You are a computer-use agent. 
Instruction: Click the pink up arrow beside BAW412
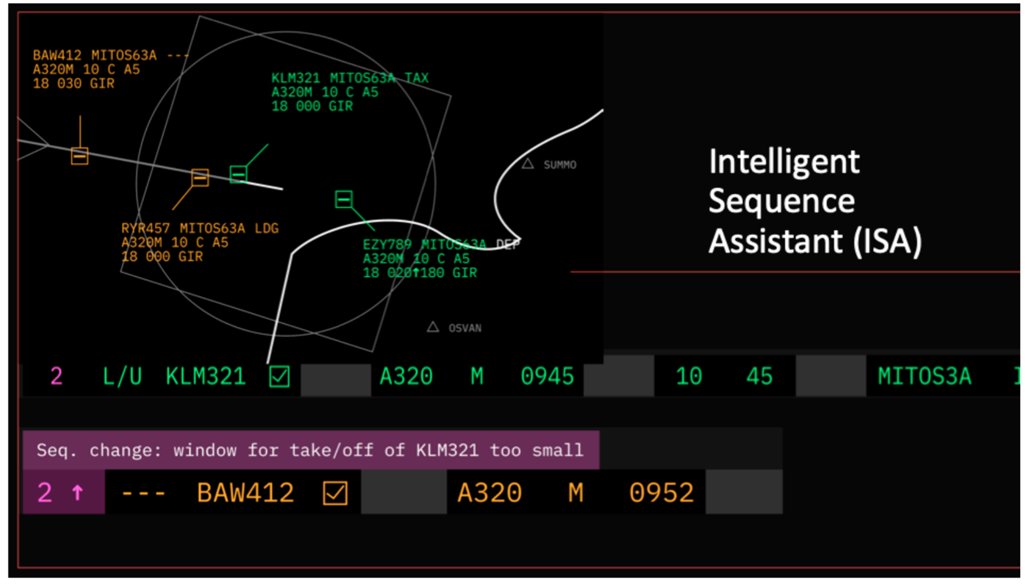coord(77,492)
